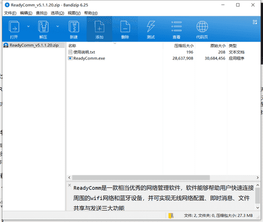The width and height of the screenshot is (263, 222).
Task: Expand the dropdown arrow next to 打开
Action: pyautogui.click(x=28, y=26)
